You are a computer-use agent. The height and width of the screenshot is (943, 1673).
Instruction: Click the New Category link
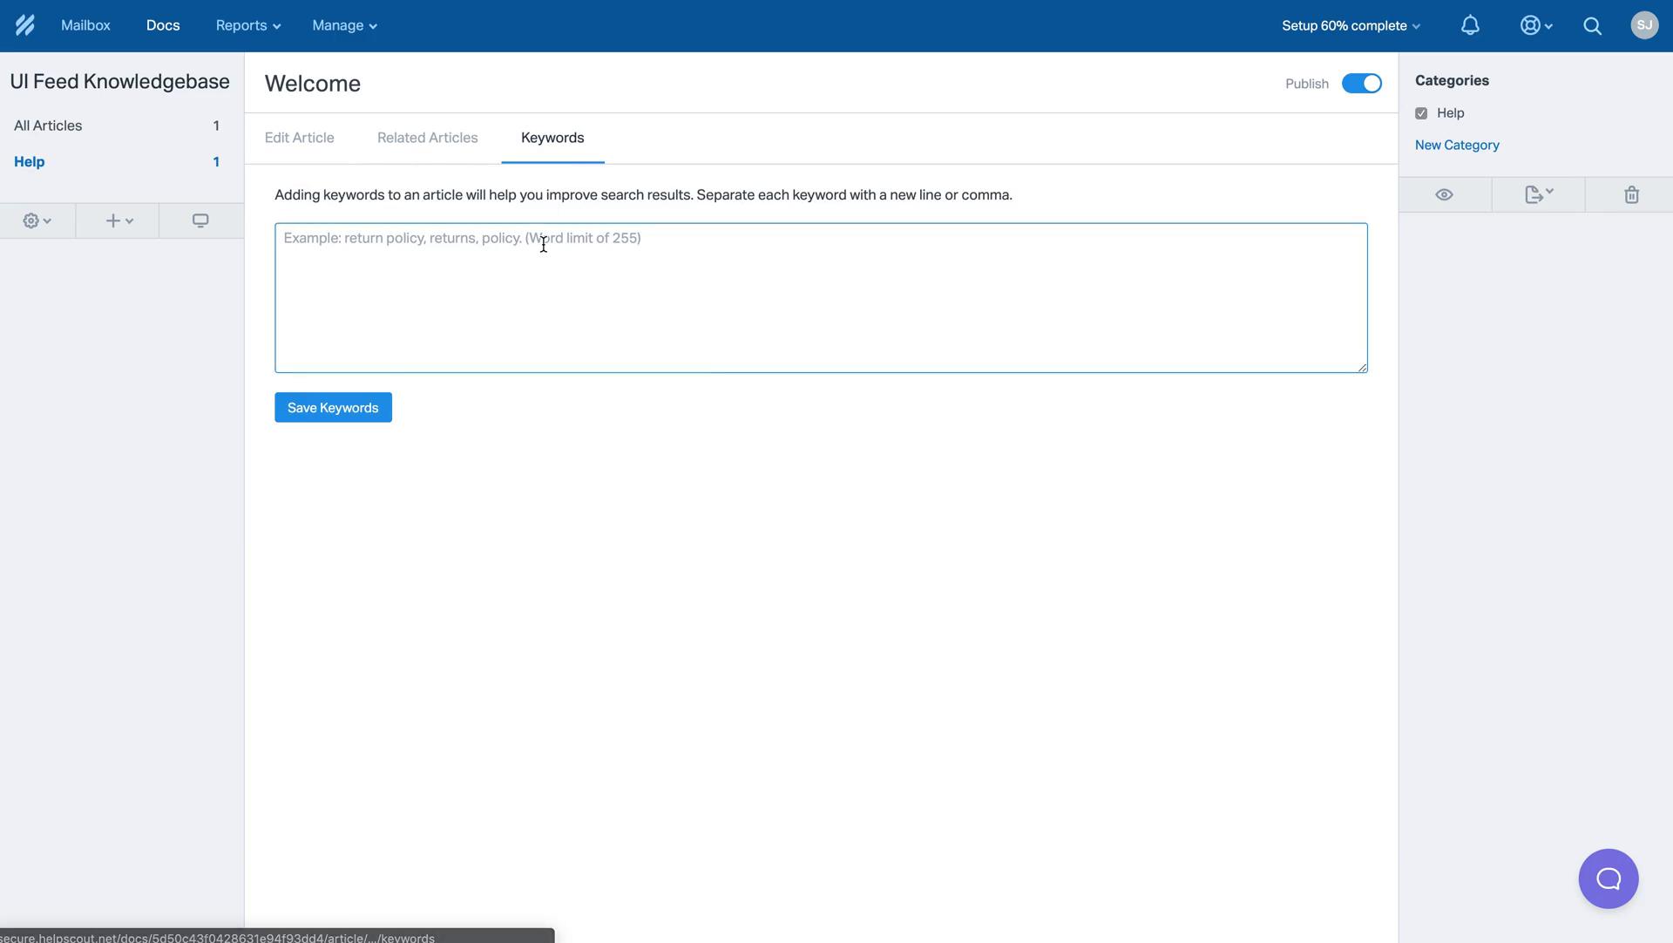tap(1457, 145)
